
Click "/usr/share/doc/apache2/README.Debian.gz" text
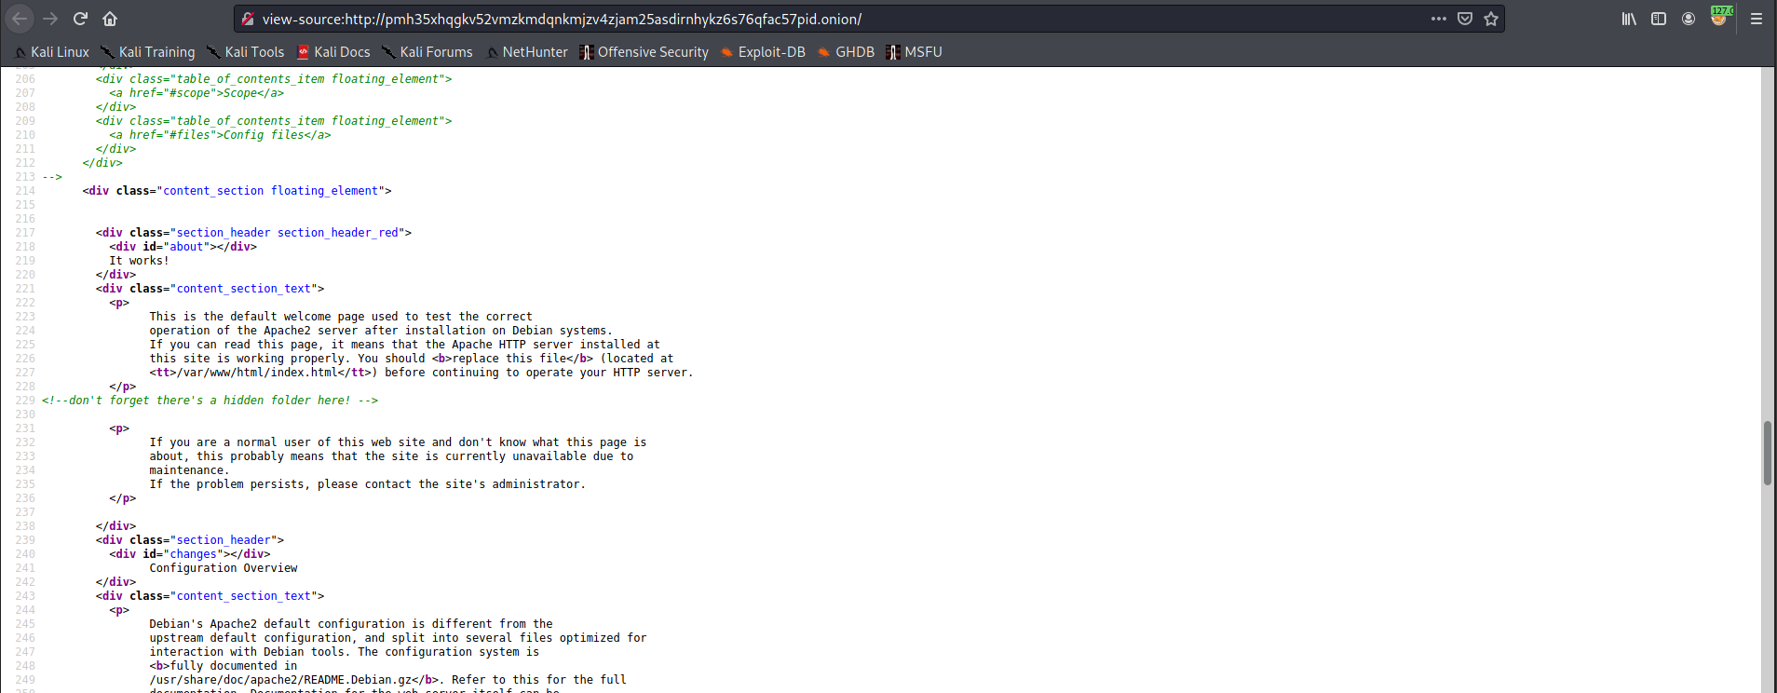click(x=280, y=680)
